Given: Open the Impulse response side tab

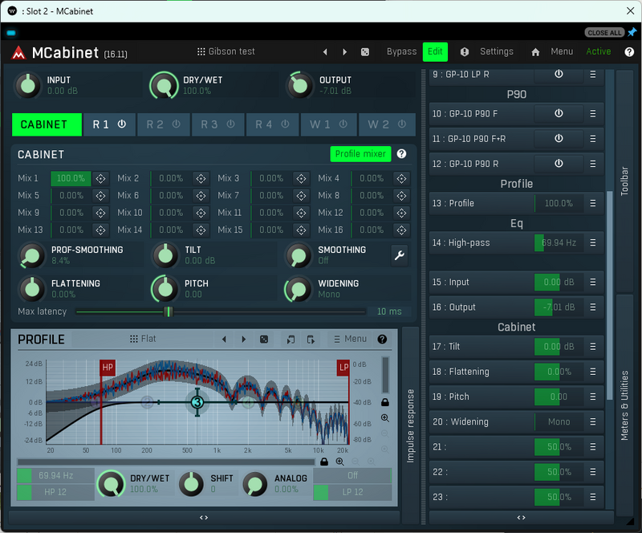Looking at the screenshot, I should 410,426.
